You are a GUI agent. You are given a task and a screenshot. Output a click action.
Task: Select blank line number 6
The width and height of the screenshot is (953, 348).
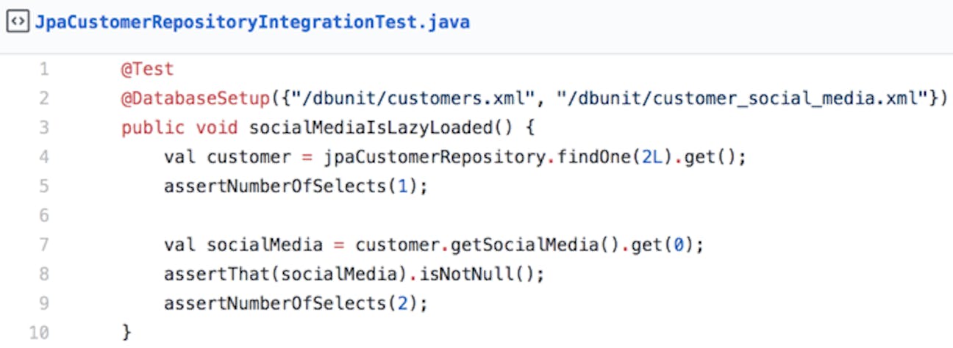point(44,216)
